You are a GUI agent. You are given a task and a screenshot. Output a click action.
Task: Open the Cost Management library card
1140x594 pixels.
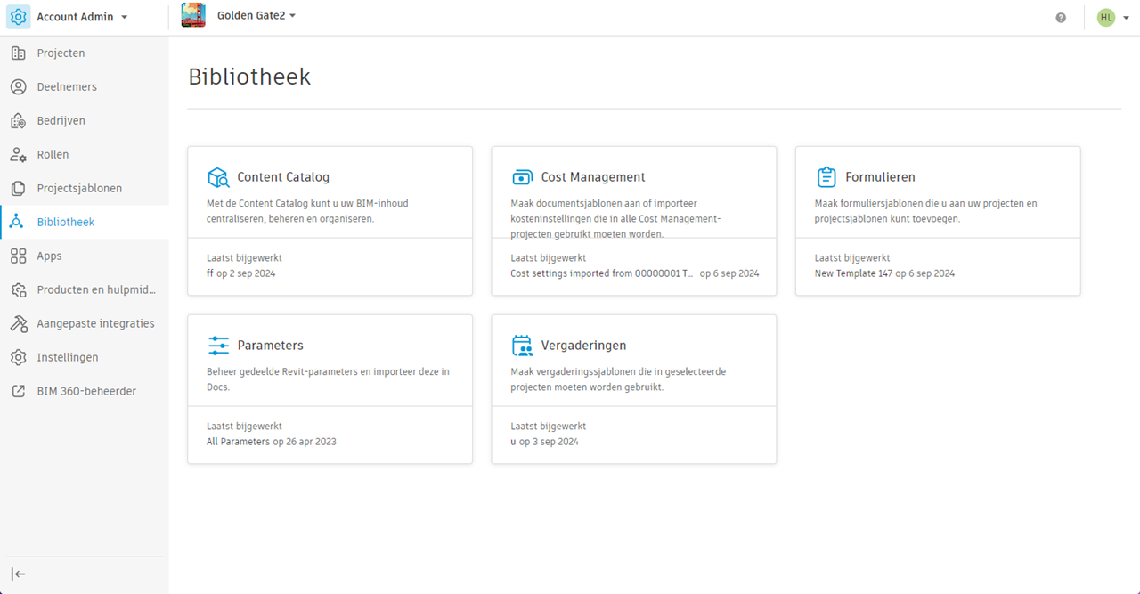tap(633, 221)
